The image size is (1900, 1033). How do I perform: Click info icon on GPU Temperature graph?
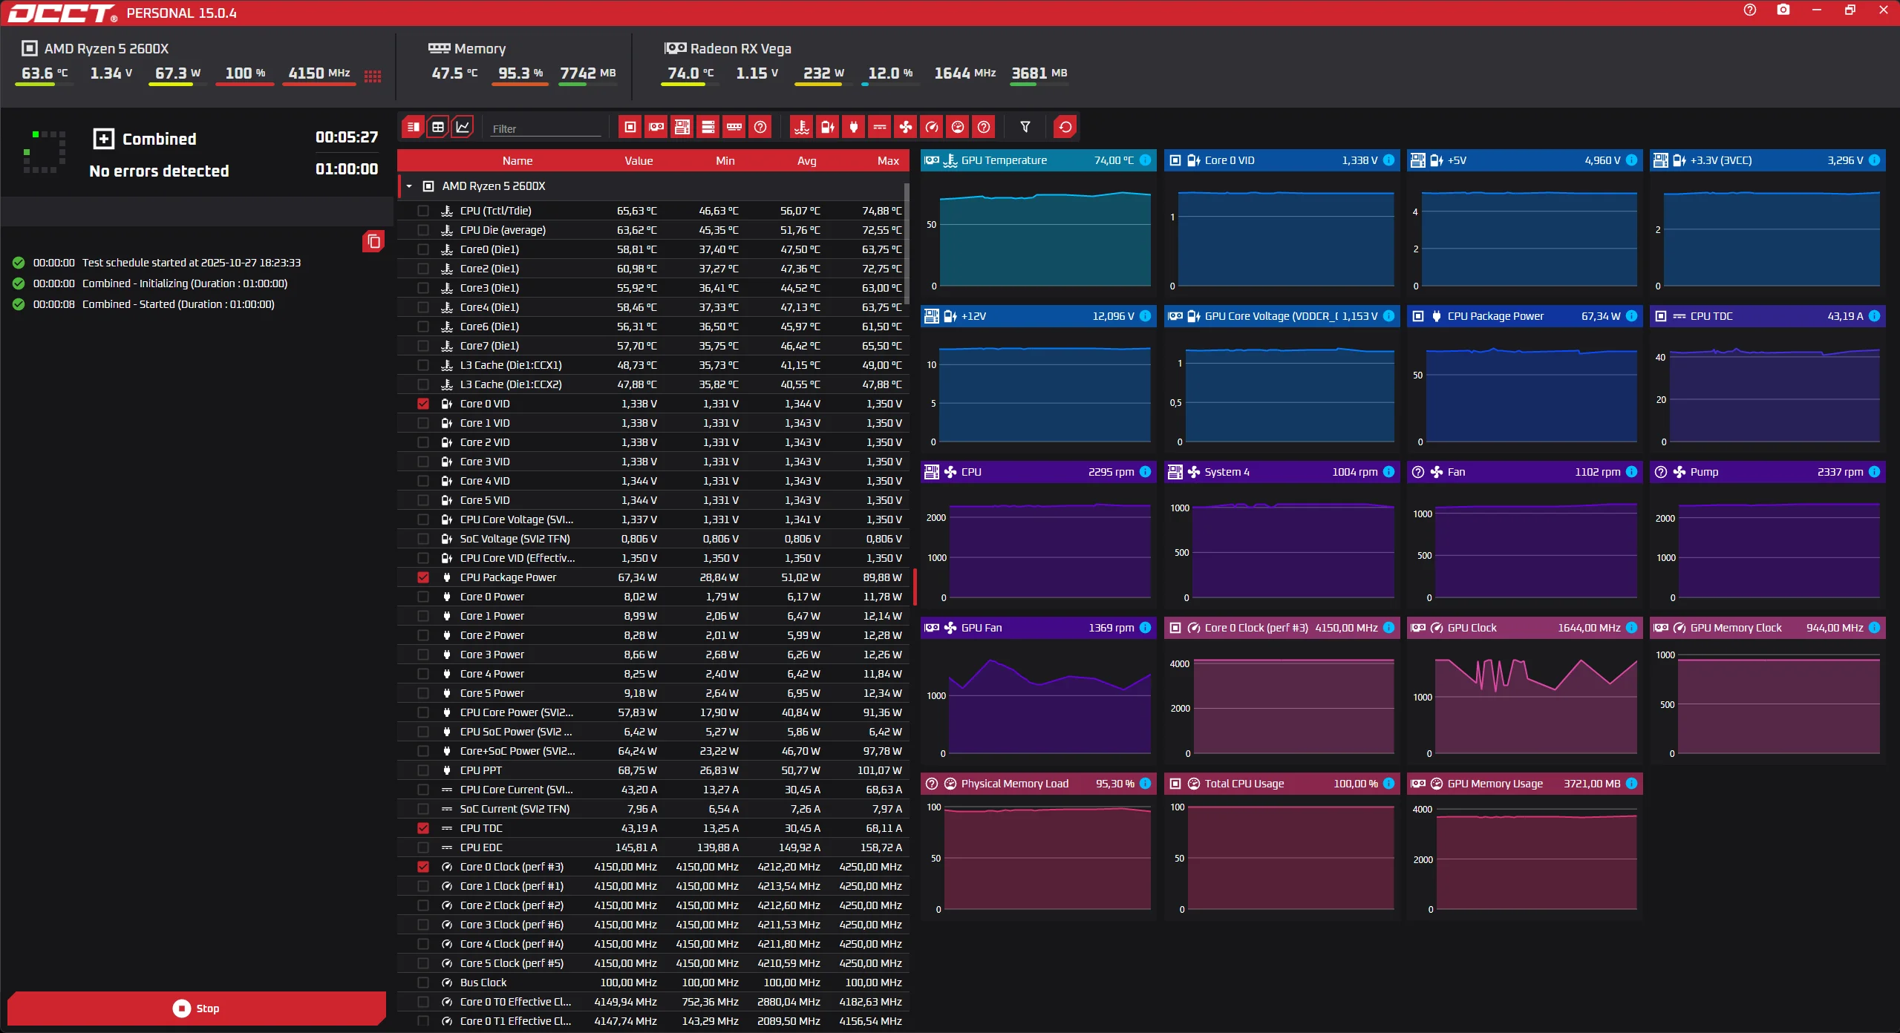pos(1145,160)
